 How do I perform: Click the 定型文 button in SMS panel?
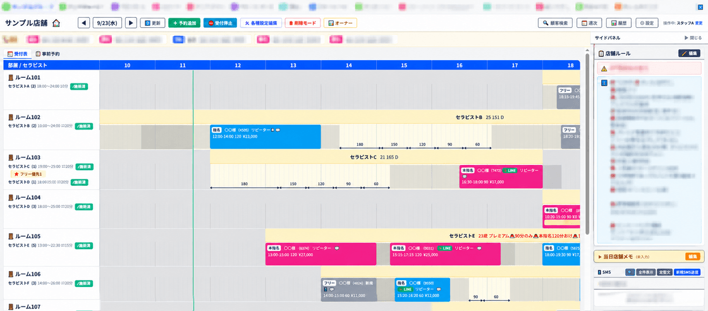point(663,272)
